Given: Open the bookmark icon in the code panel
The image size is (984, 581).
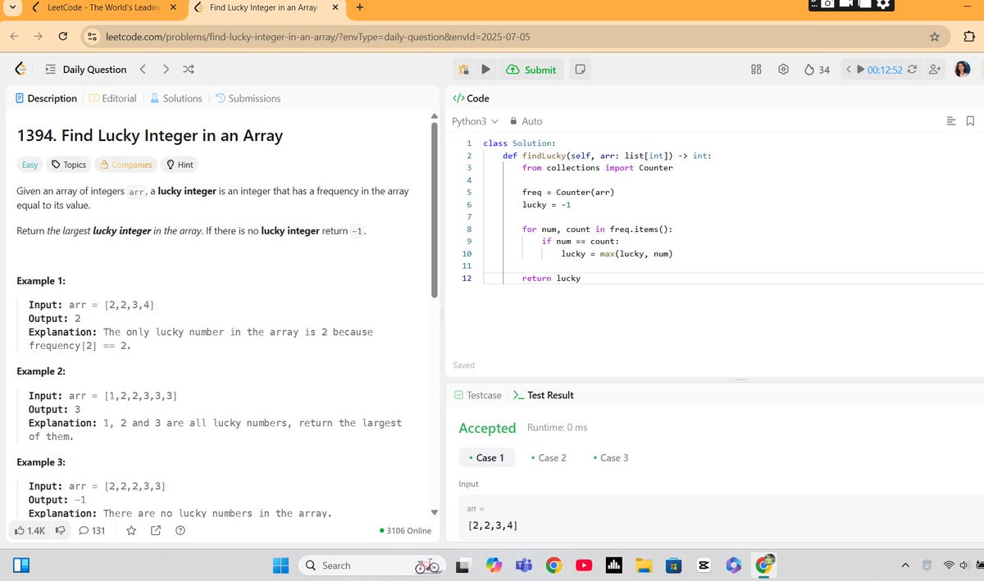Looking at the screenshot, I should click(x=970, y=120).
